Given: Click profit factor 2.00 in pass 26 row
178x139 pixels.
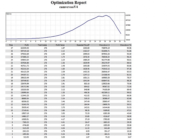Looking at the screenshot, I should click(x=63, y=54).
